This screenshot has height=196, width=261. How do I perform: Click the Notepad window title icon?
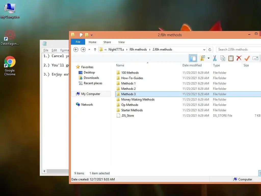point(44,44)
